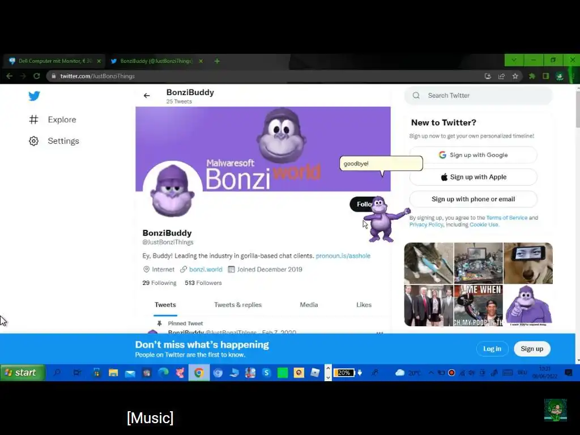Click Sign up with phone or email
Screen dimensions: 580x435
473,199
